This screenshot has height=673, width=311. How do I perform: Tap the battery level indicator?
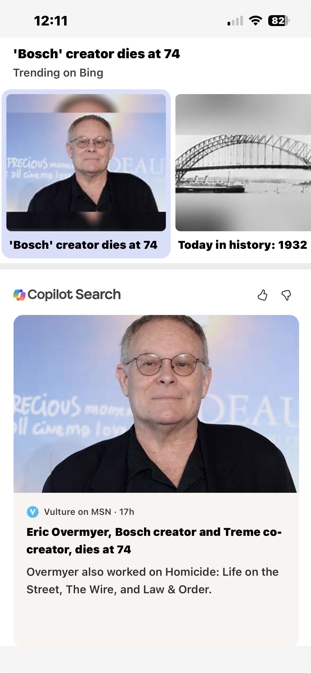click(279, 20)
